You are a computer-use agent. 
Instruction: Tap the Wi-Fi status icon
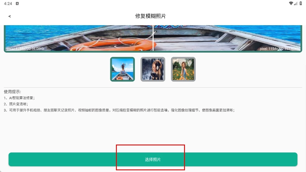coord(291,3)
